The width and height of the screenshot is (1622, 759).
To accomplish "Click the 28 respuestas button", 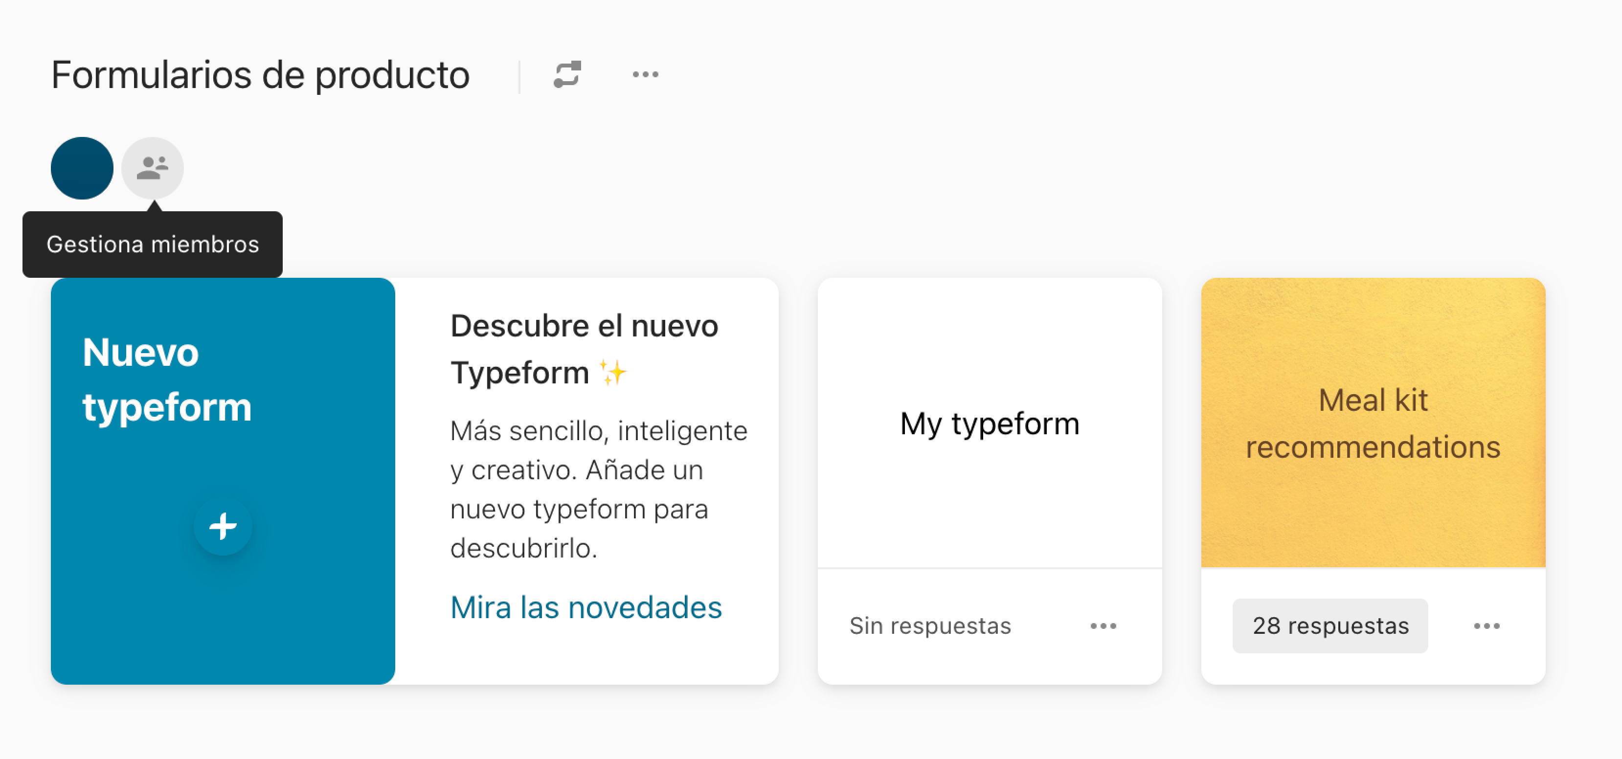I will (1330, 625).
